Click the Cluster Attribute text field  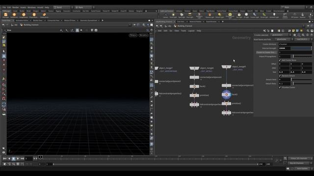295,44
